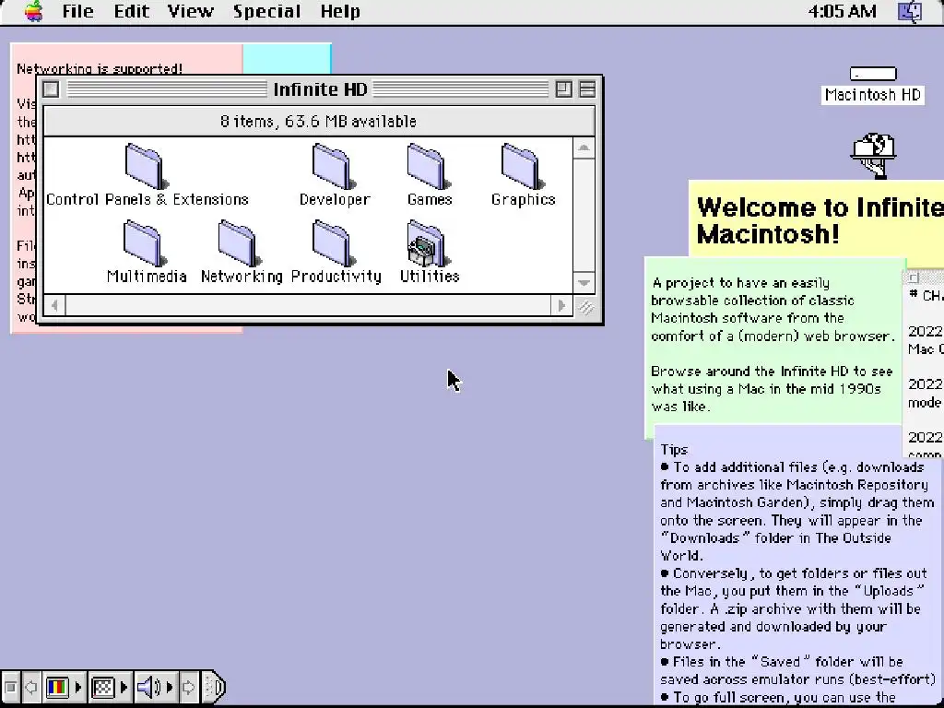
Task: Select the Macintosh HD disk icon
Action: (x=873, y=74)
